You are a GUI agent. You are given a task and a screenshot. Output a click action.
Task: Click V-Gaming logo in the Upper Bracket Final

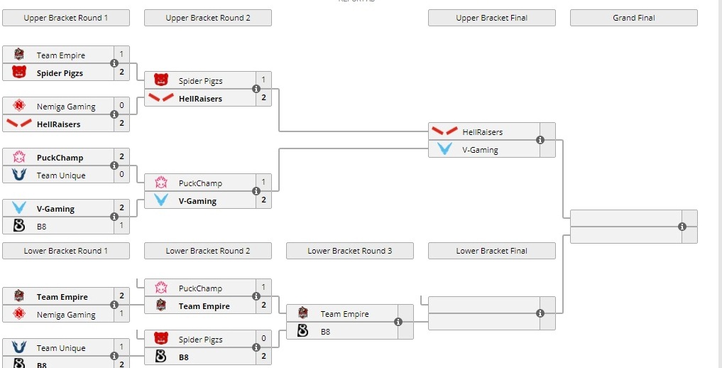445,149
